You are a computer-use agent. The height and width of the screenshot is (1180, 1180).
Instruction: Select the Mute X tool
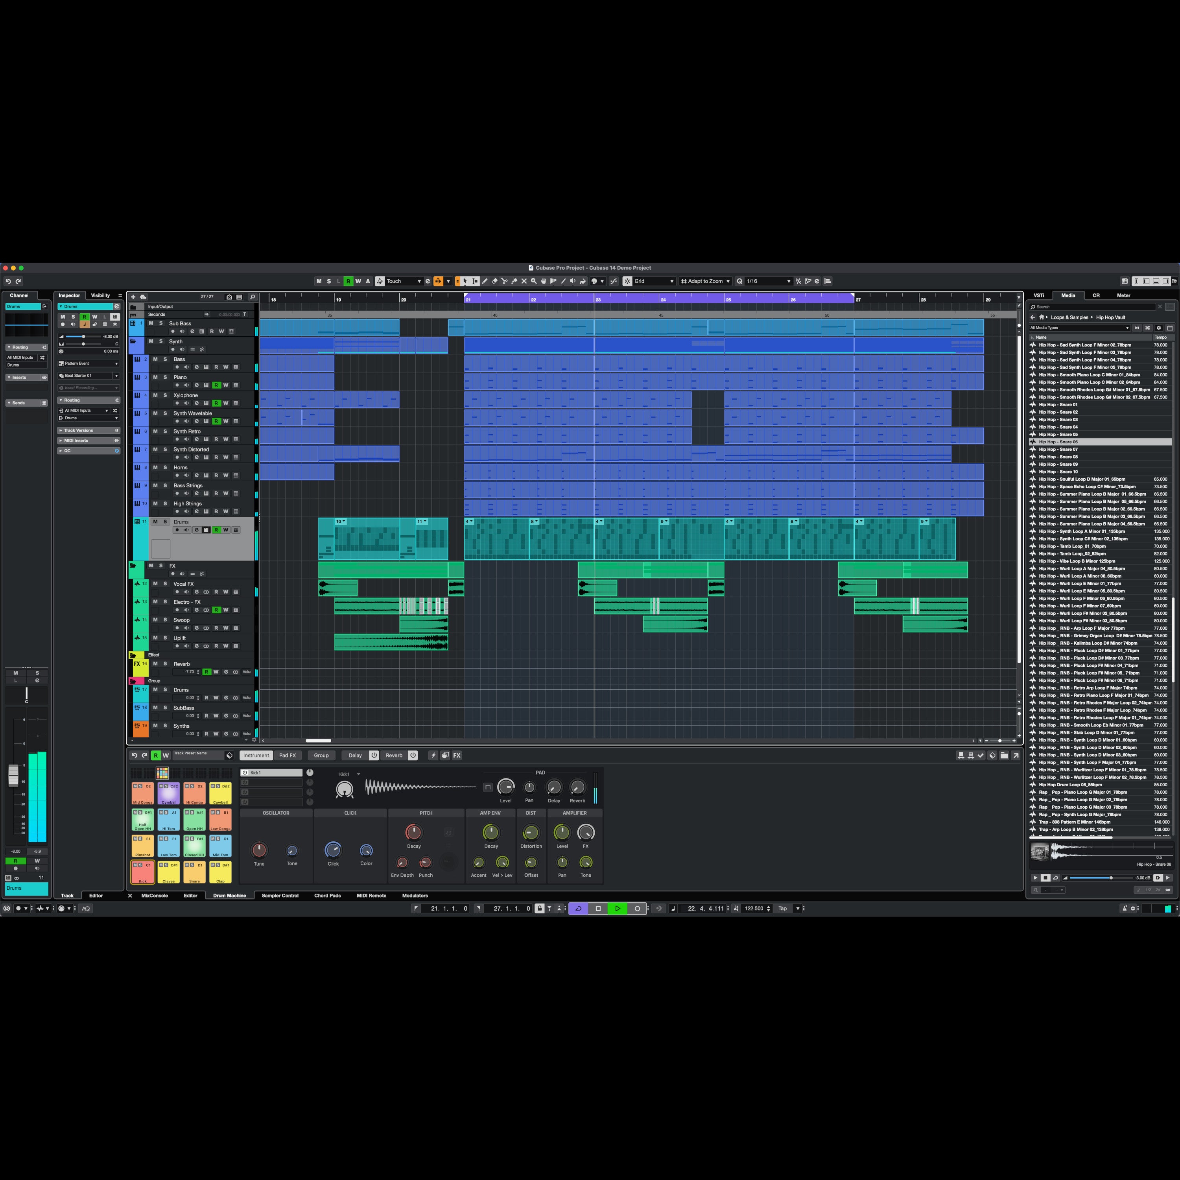tap(524, 282)
